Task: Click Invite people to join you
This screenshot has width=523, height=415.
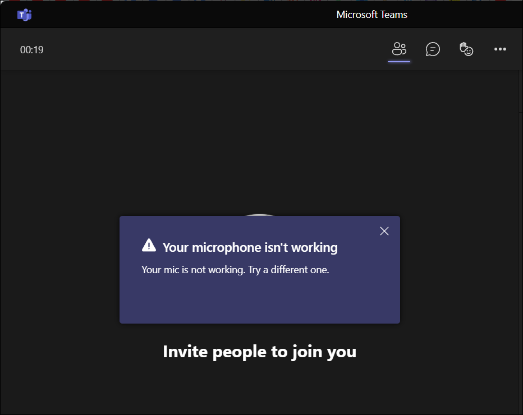Action: coord(259,352)
